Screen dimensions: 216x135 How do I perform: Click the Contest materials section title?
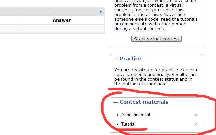[144, 102]
